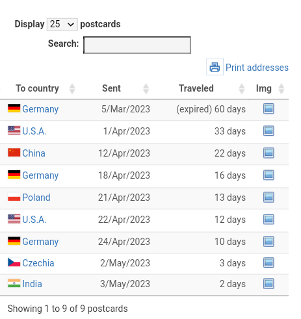Viewport: 301px width, 319px height.
Task: Sort by the Traveled column arrows
Action: pos(242,88)
